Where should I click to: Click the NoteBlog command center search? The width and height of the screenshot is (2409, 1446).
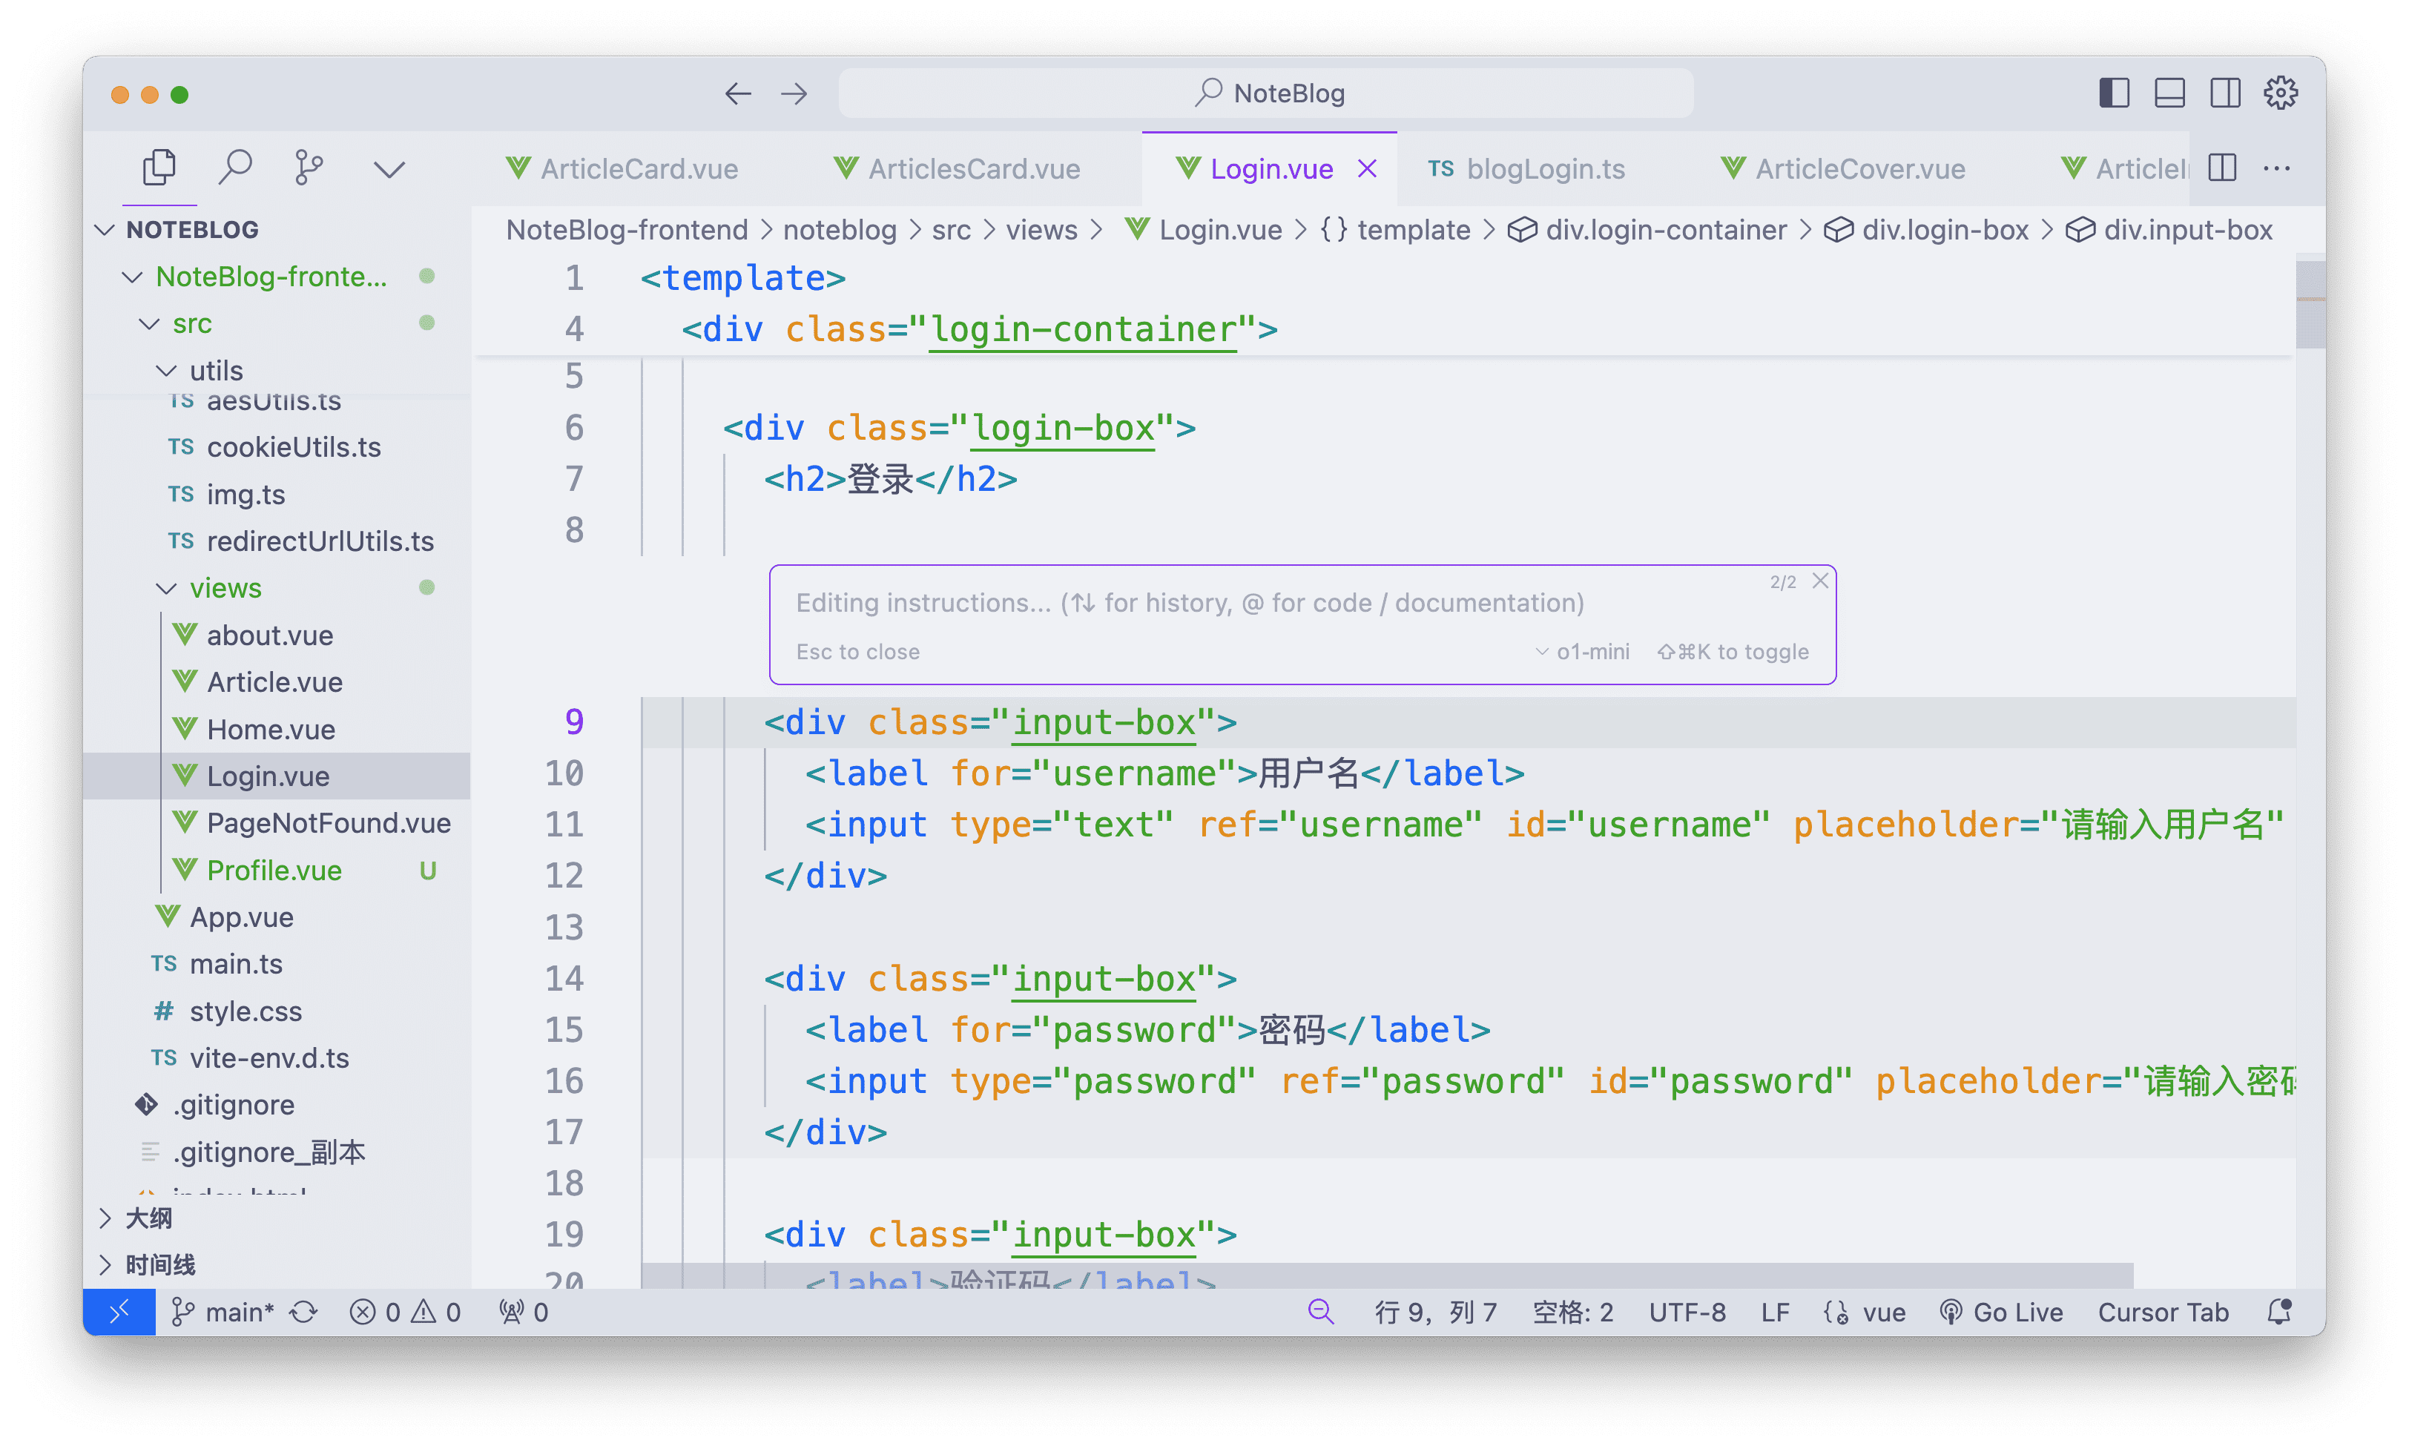(1266, 93)
